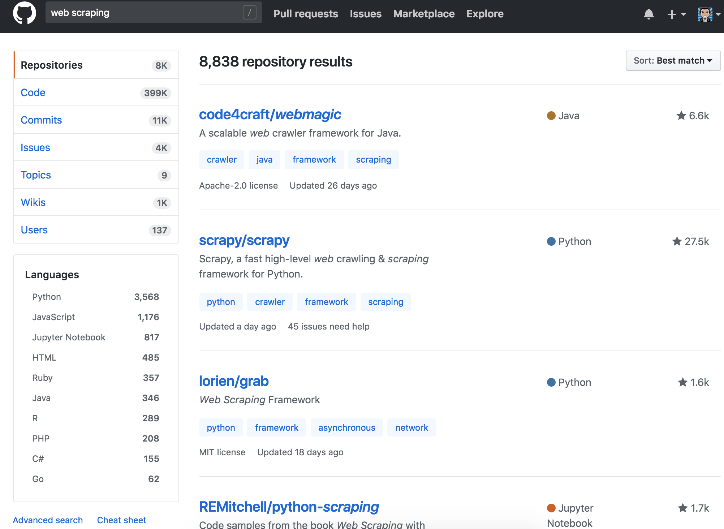Open the Sort: Best match dropdown

click(673, 61)
